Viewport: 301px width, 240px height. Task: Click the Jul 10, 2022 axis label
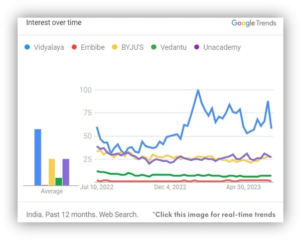97,187
